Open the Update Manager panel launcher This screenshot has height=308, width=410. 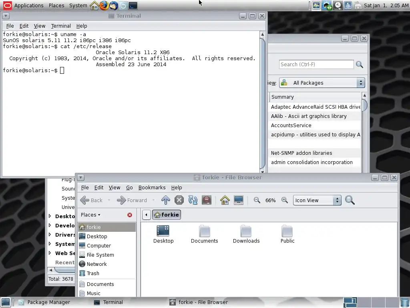123,6
